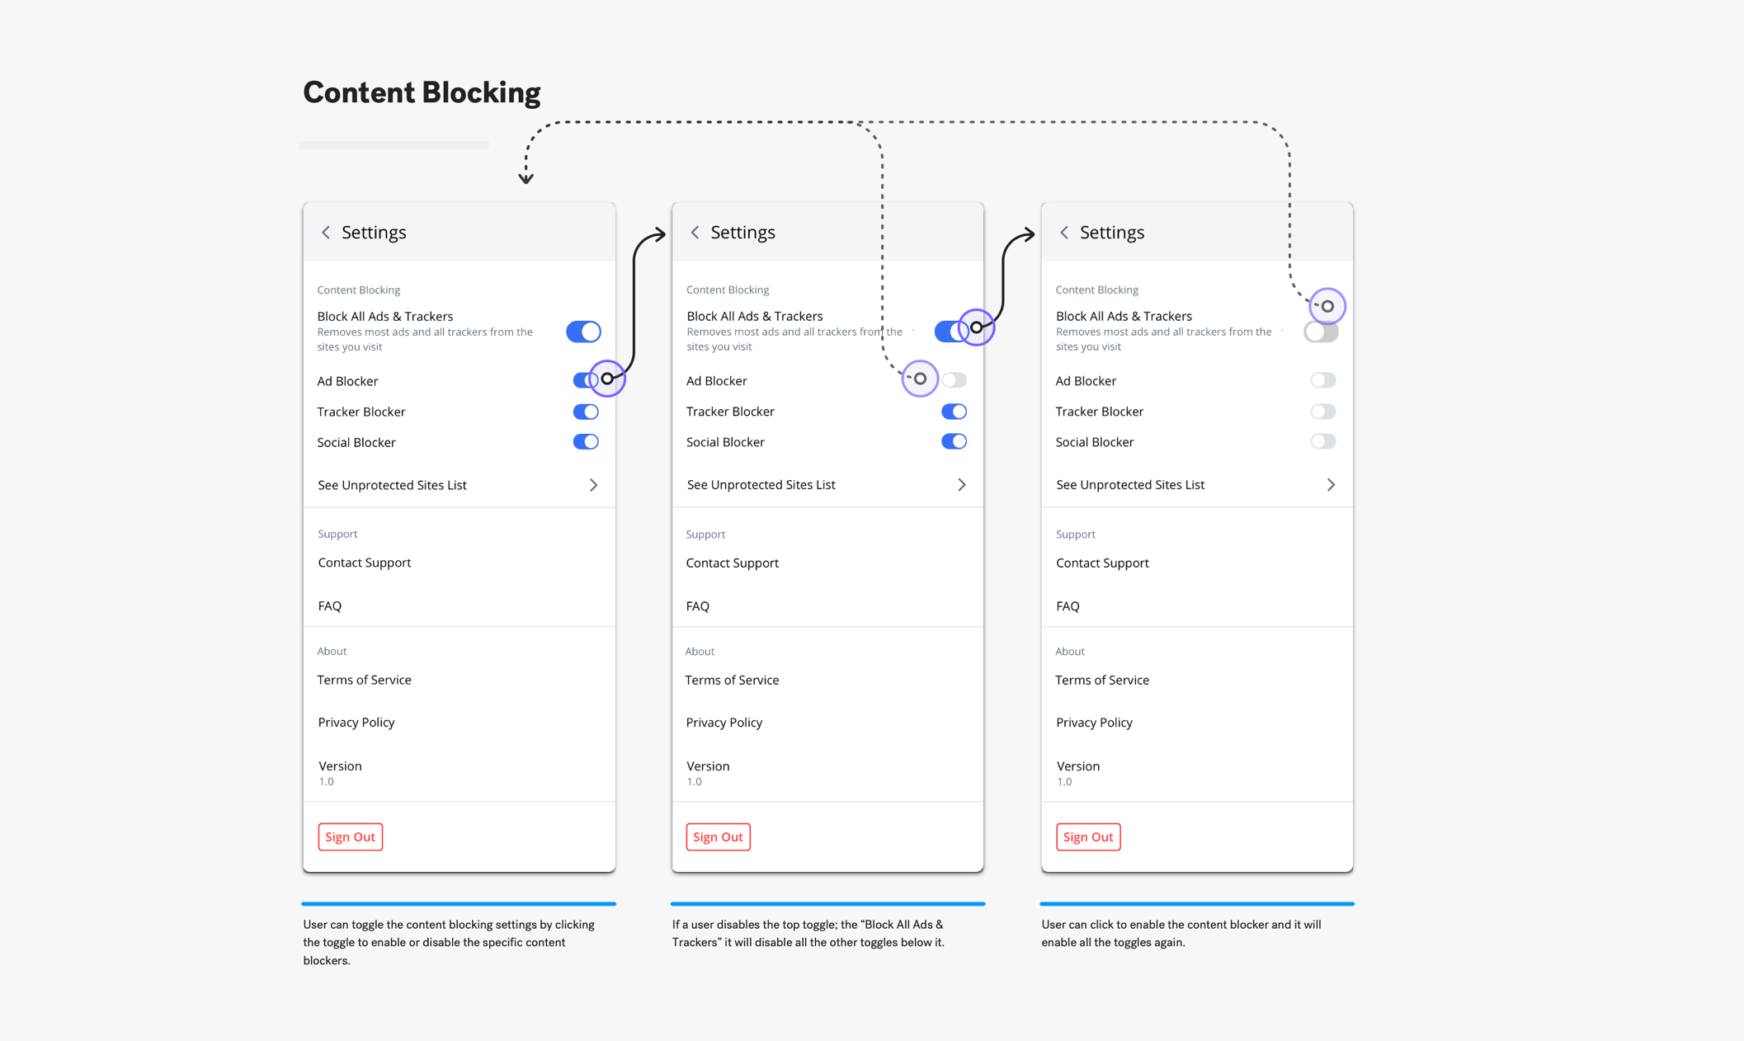The image size is (1744, 1041).
Task: Click the back chevron icon in third Settings
Action: point(1063,232)
